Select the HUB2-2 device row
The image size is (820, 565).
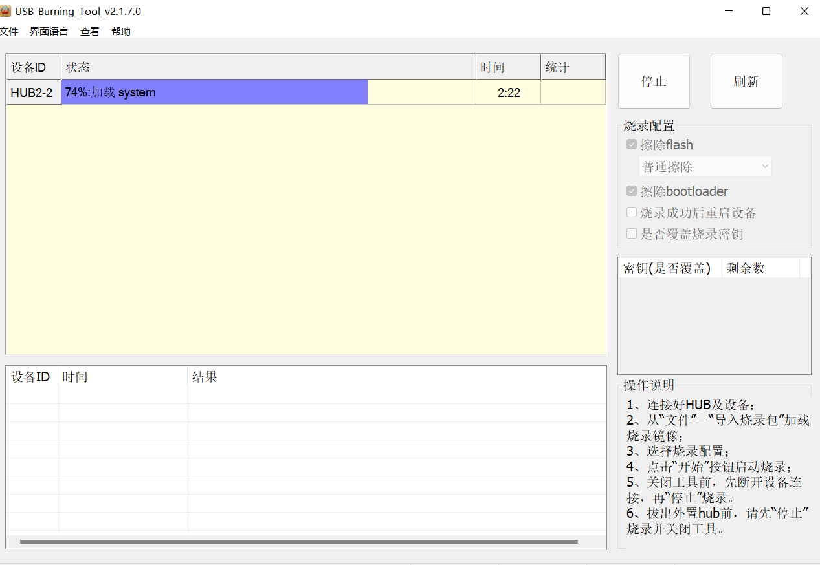click(x=32, y=92)
